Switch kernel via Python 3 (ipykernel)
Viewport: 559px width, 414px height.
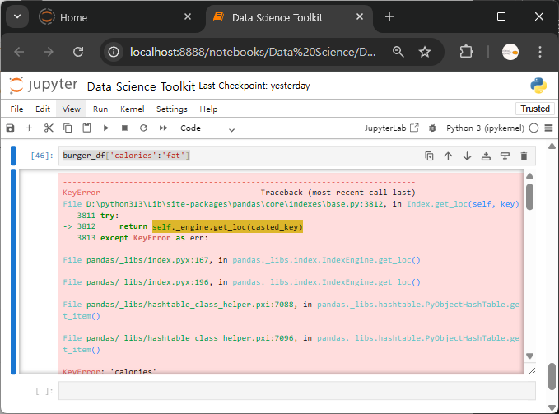485,128
